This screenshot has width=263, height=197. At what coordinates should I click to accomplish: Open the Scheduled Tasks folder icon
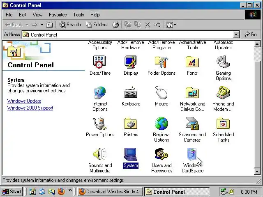(223, 124)
